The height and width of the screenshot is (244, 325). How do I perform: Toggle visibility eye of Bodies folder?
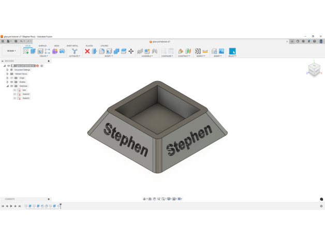pyautogui.click(x=12, y=82)
